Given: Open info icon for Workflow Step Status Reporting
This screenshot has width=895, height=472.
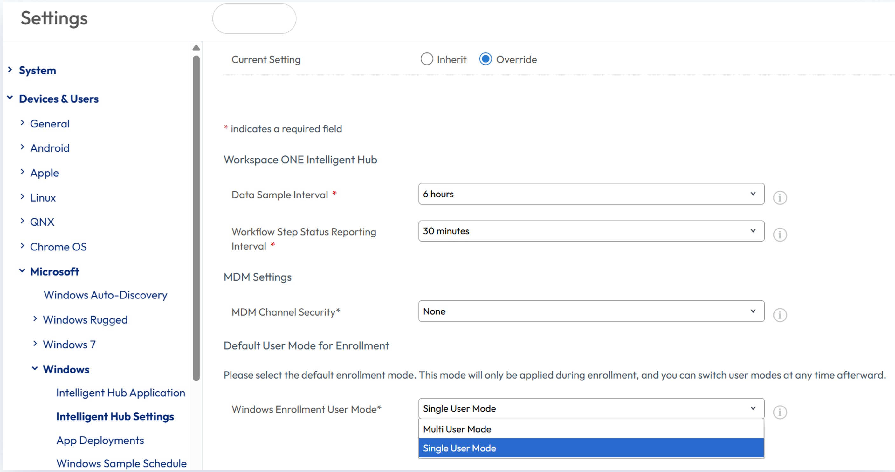Looking at the screenshot, I should 780,235.
